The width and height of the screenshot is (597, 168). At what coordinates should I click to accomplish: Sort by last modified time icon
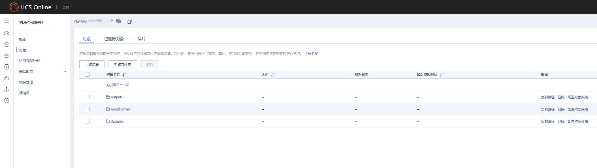click(x=442, y=75)
